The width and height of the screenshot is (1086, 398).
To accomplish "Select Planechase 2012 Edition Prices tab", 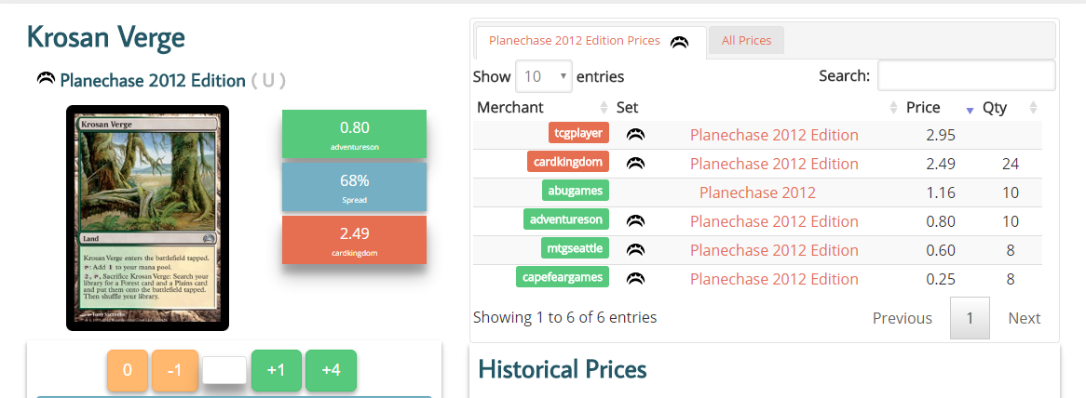I will (x=575, y=41).
